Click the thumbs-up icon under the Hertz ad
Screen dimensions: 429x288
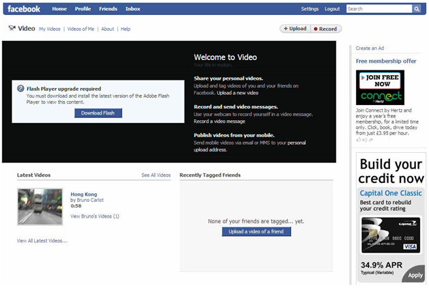coord(359,140)
